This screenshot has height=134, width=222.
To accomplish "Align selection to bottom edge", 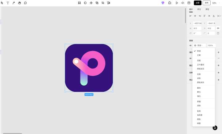I will [214, 16].
